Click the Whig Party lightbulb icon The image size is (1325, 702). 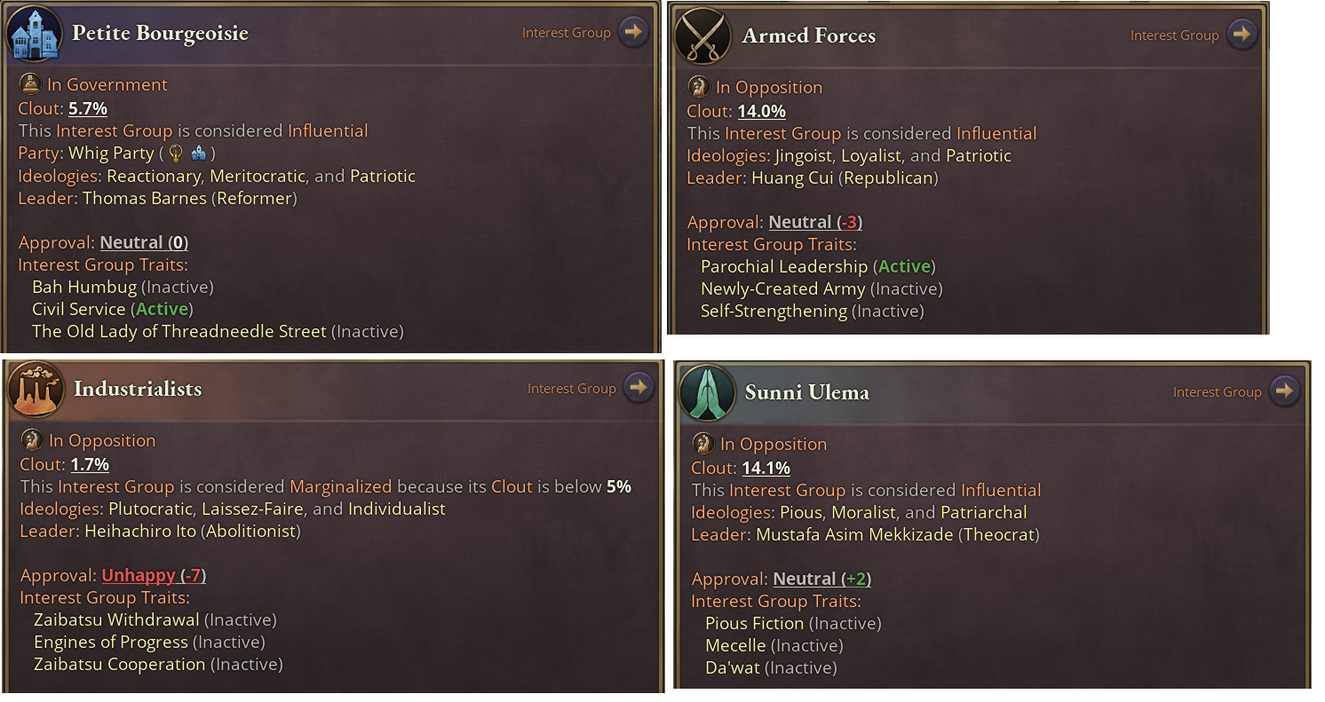(x=177, y=153)
